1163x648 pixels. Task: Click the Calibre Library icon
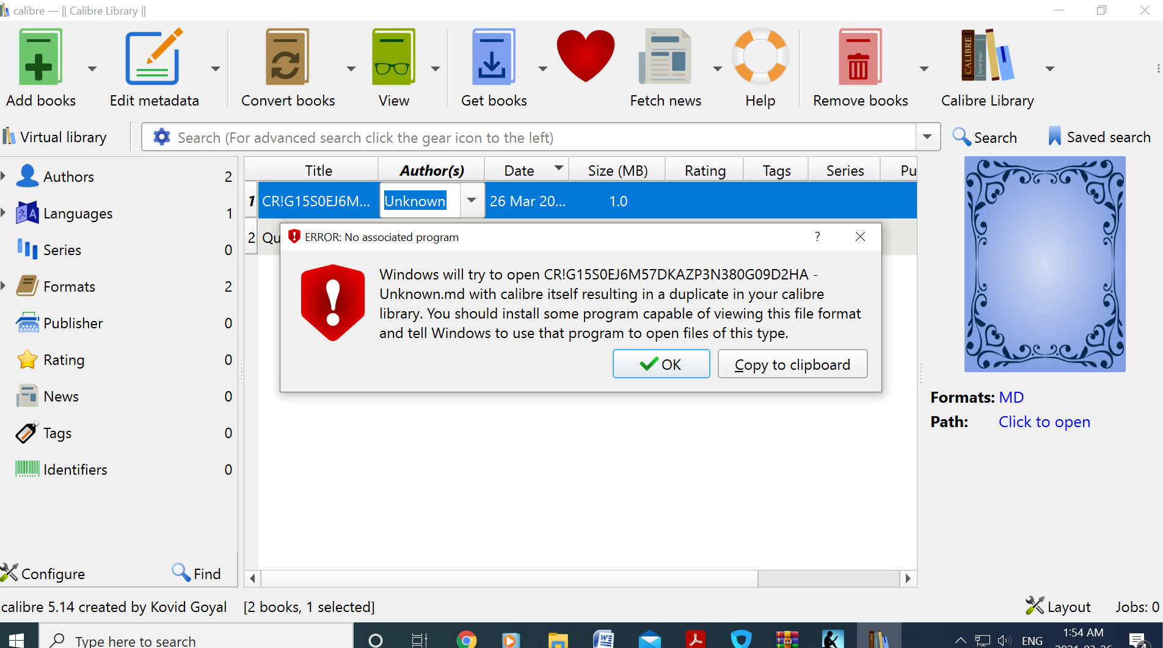[985, 56]
